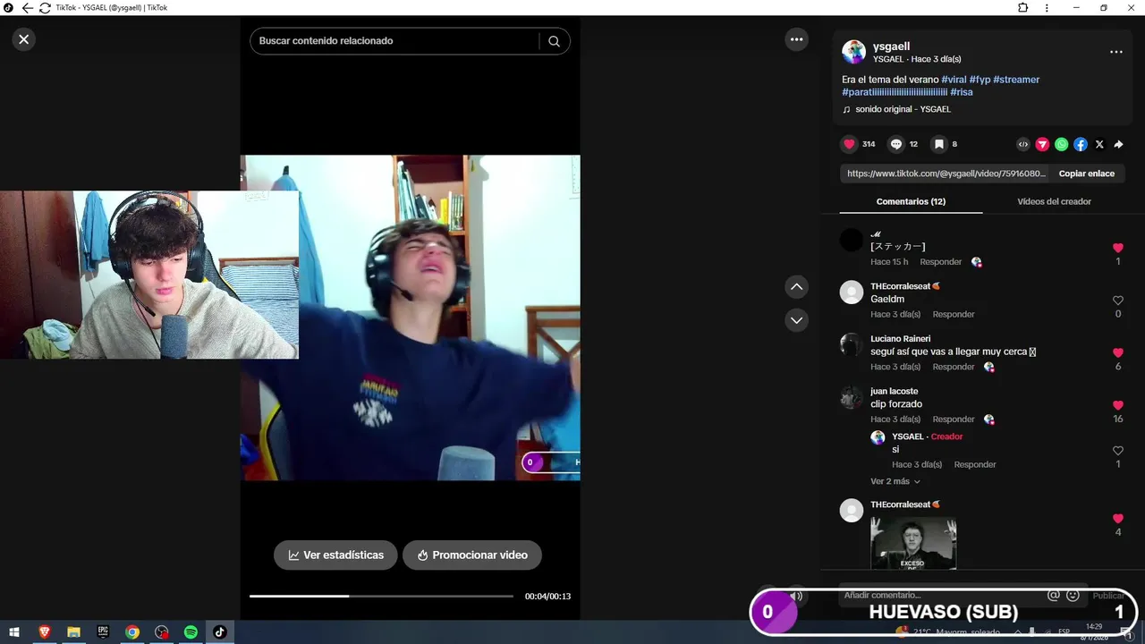Reply to YSGAEL creator reply
Image resolution: width=1145 pixels, height=644 pixels.
pyautogui.click(x=975, y=465)
